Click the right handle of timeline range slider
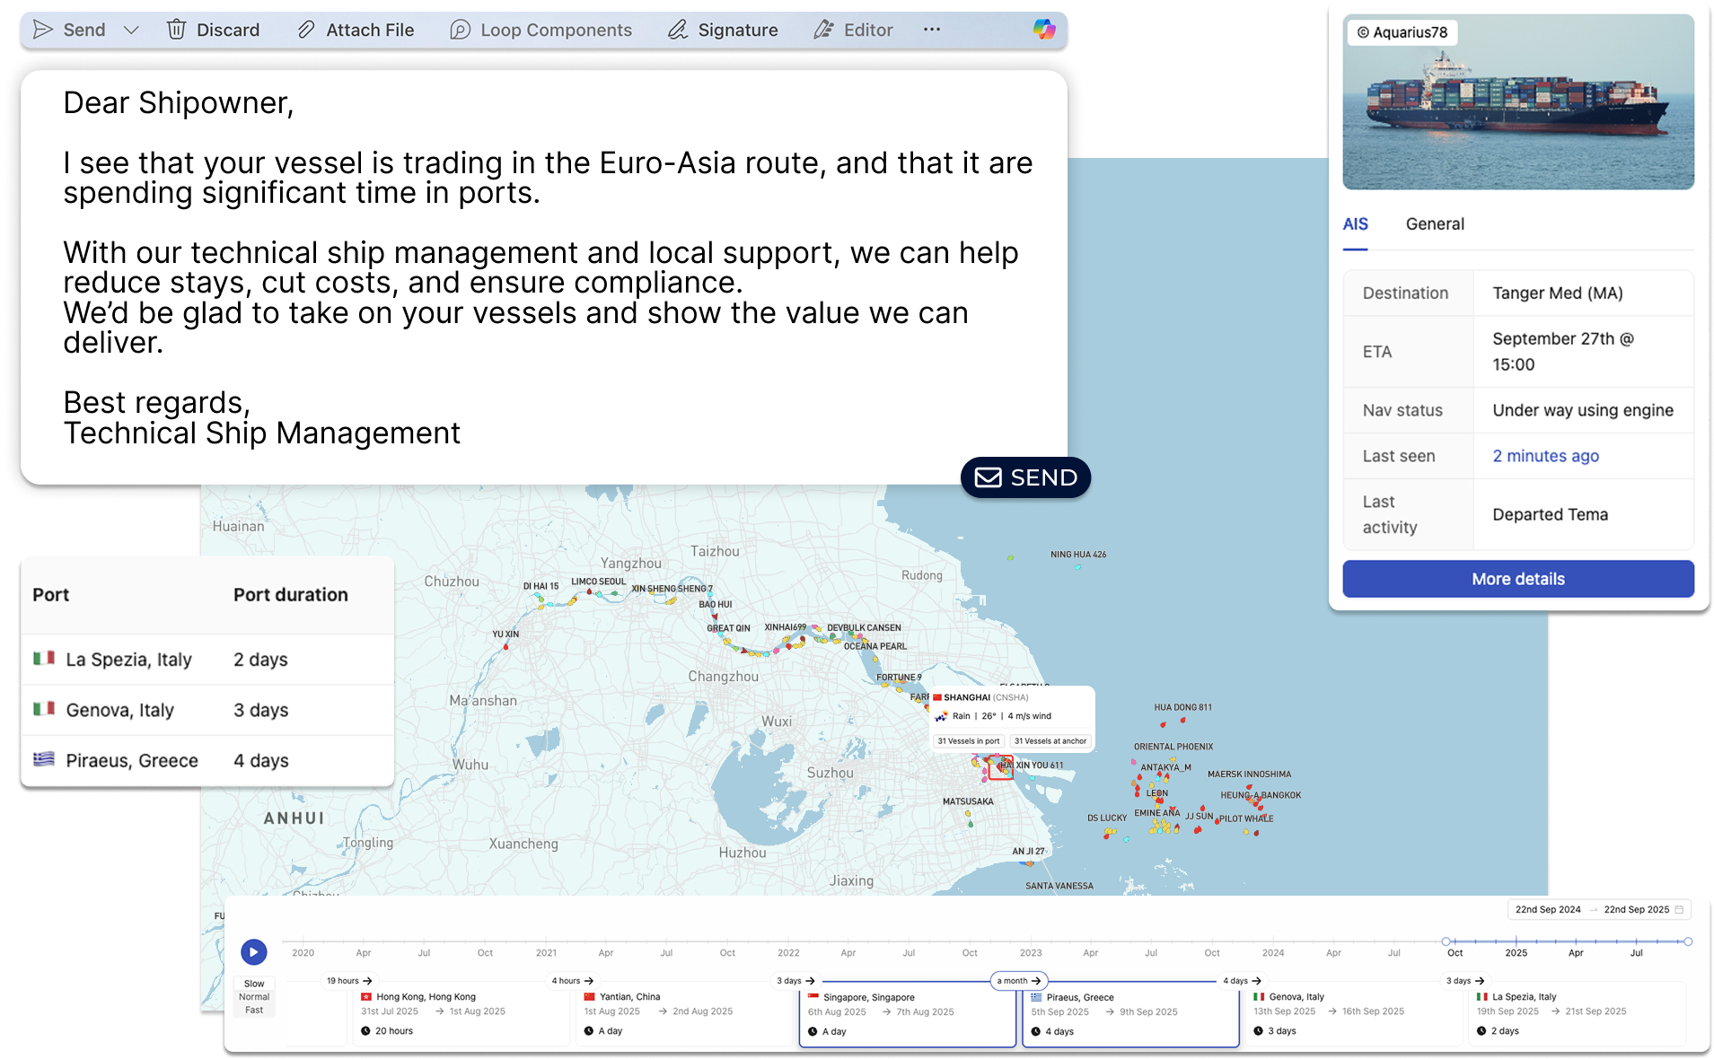Screen dimensions: 1714x1059 [1688, 941]
